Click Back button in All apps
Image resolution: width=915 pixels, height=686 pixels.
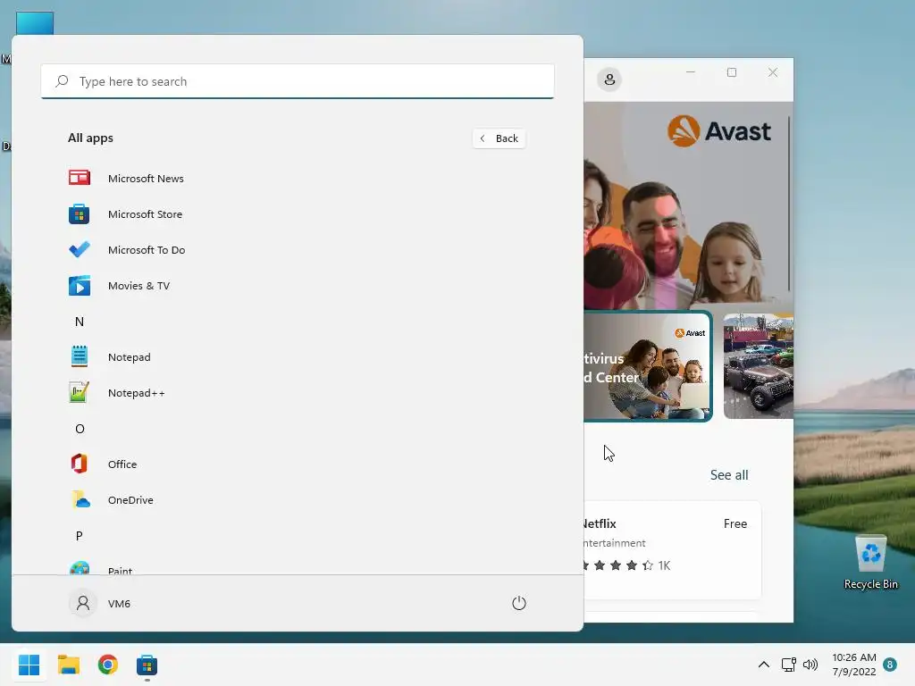499,138
